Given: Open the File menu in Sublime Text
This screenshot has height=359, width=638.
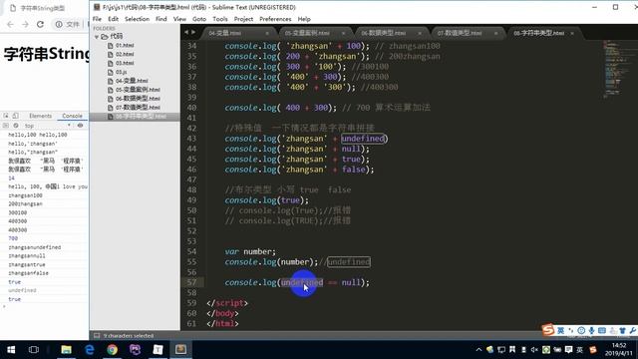Looking at the screenshot, I should pyautogui.click(x=97, y=19).
